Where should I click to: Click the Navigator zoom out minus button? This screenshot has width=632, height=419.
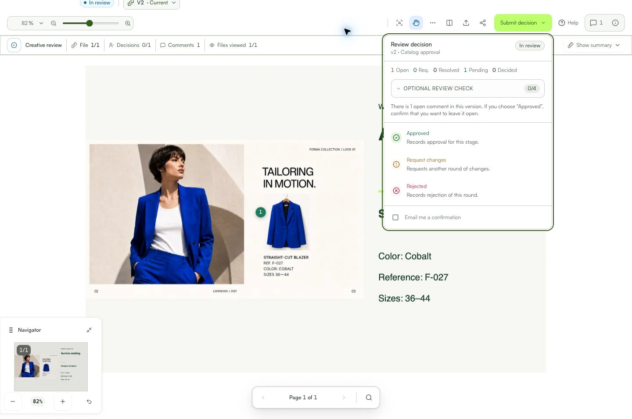coord(13,401)
